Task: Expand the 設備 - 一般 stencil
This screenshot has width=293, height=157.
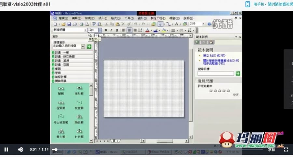Action: (x=72, y=52)
